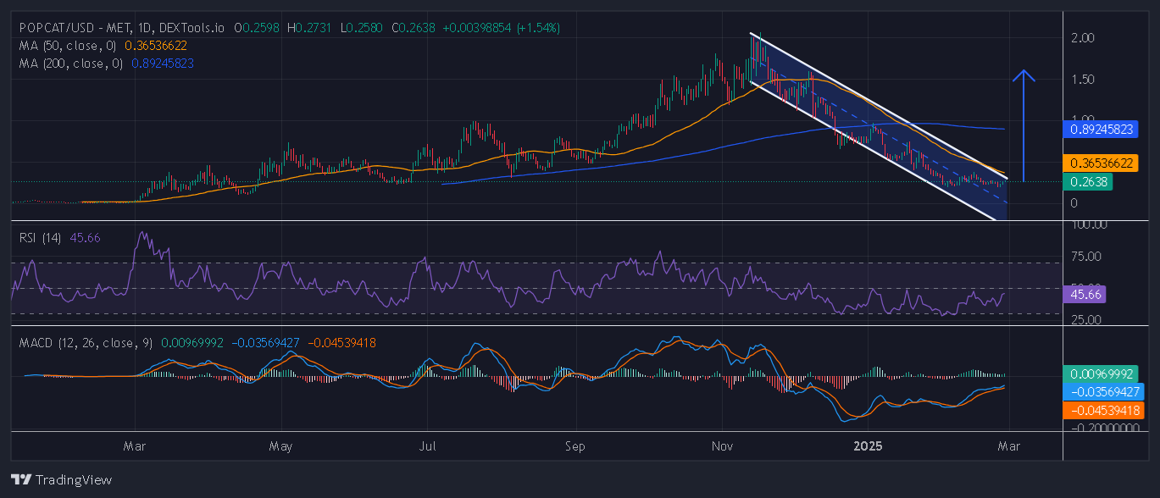1160x498 pixels.
Task: Click the Sep label on time axis
Action: [575, 445]
